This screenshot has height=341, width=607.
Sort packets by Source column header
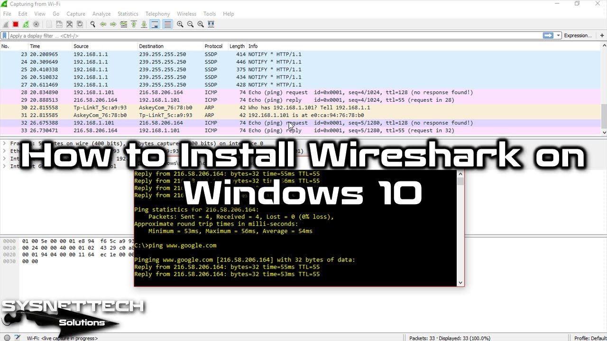click(105, 46)
